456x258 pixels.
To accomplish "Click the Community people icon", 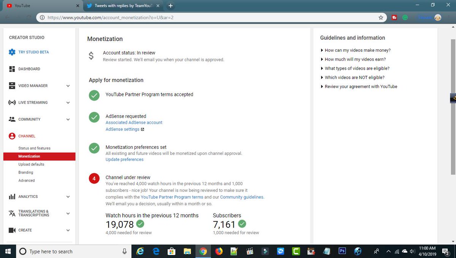I will pos(12,119).
